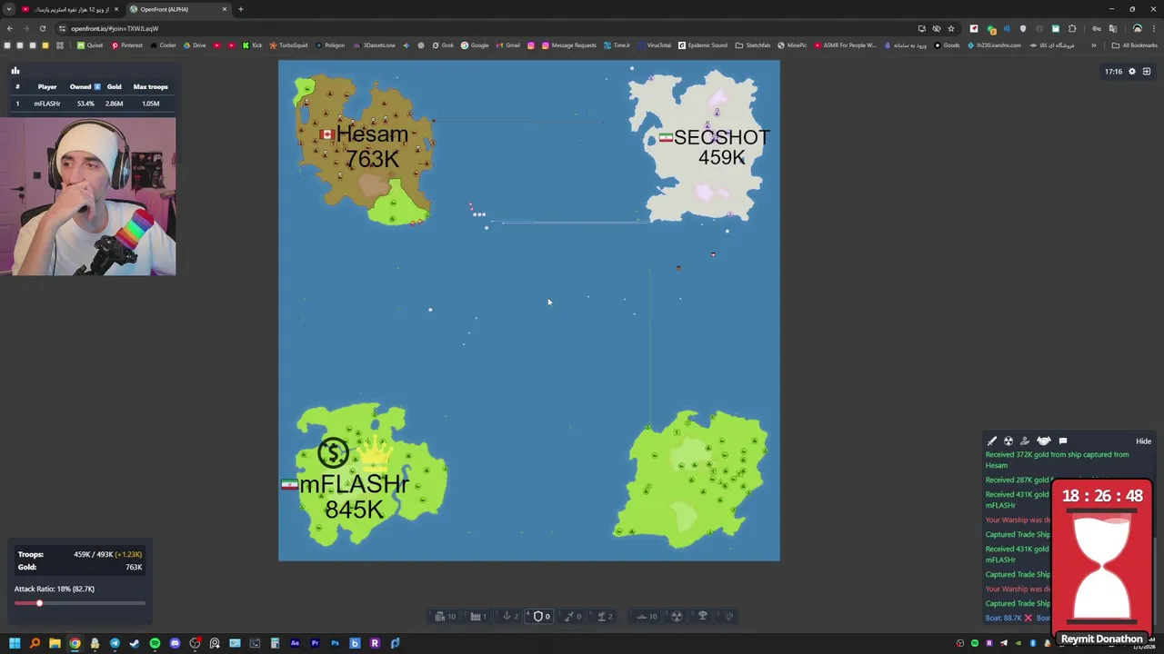1164x654 pixels.
Task: Open After Effects from taskbar
Action: tap(295, 643)
